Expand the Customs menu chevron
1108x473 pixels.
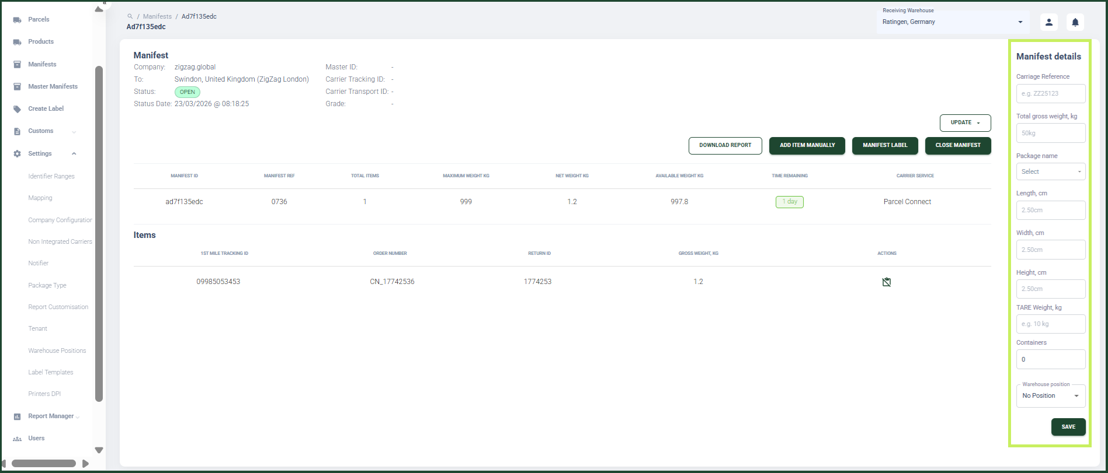pos(74,132)
